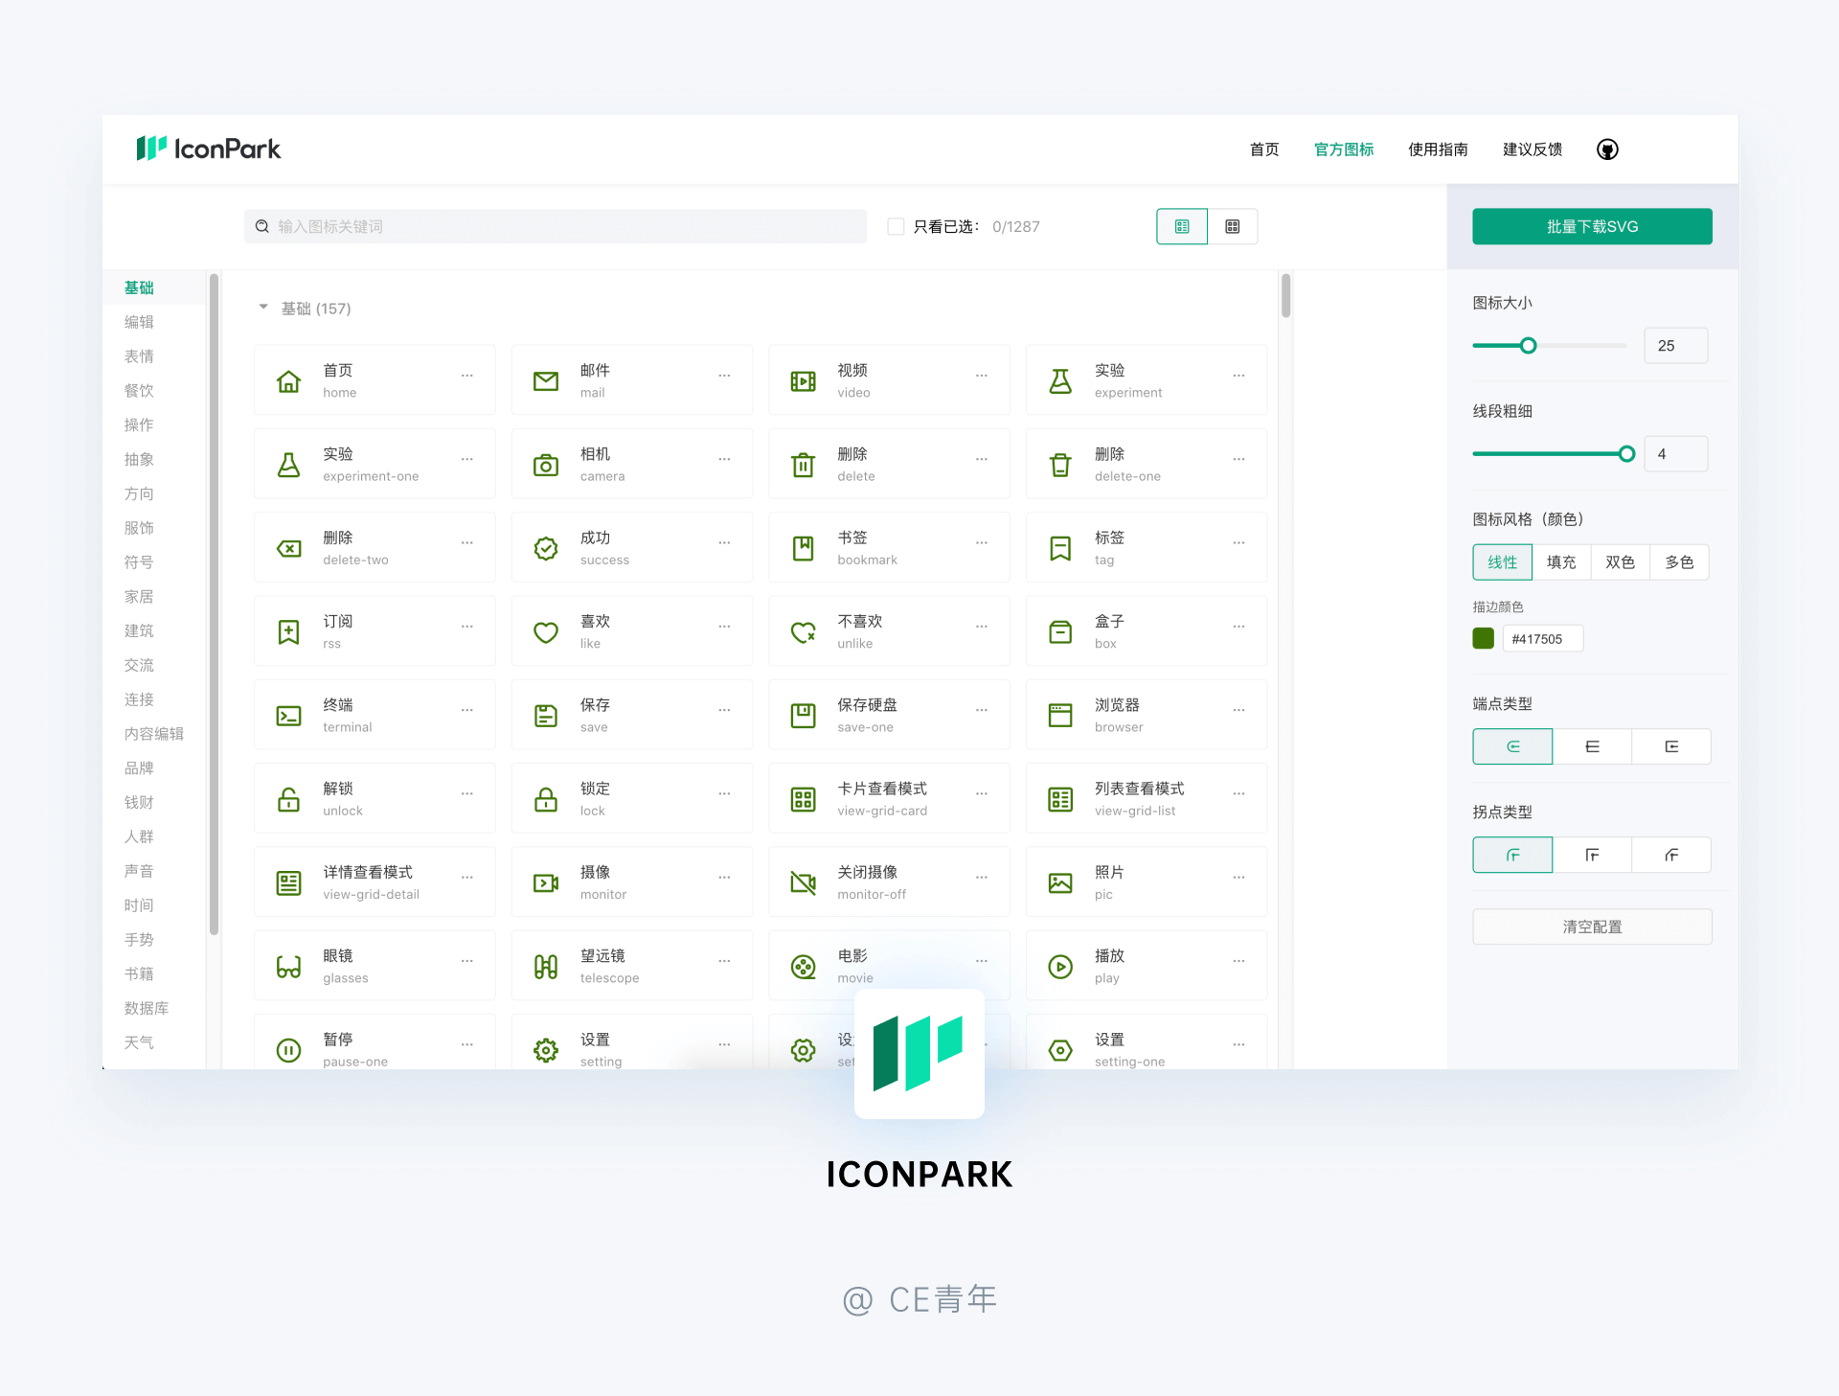
Task: Open more options for the browser card
Action: [1238, 710]
